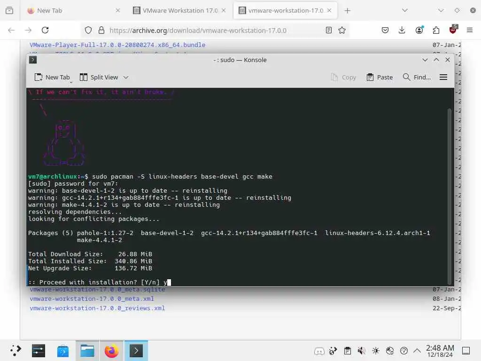Open a New Tab in Konsole
This screenshot has width=481, height=361.
tap(52, 78)
